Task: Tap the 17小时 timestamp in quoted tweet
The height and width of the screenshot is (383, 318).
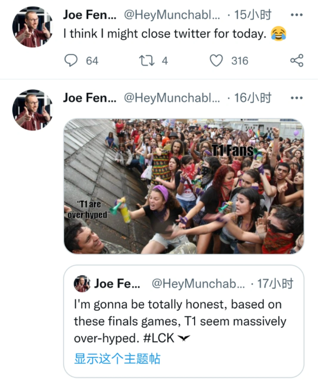Action: coord(275,283)
